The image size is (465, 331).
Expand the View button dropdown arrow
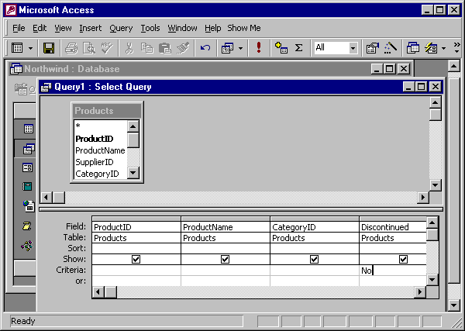point(30,48)
